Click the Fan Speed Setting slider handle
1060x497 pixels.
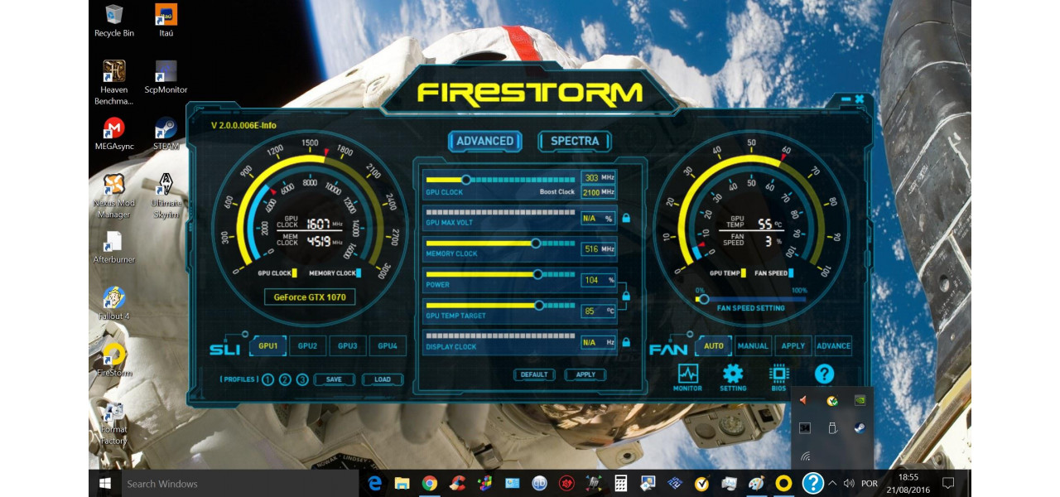(x=704, y=299)
